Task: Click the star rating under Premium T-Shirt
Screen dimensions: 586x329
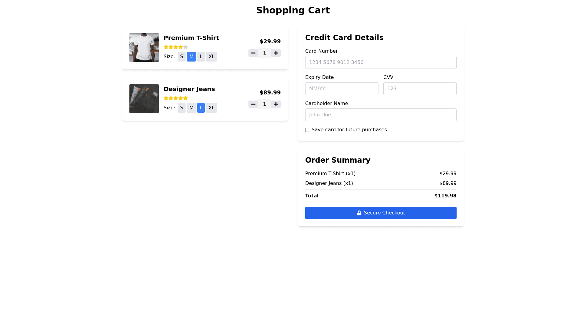Action: point(176,47)
